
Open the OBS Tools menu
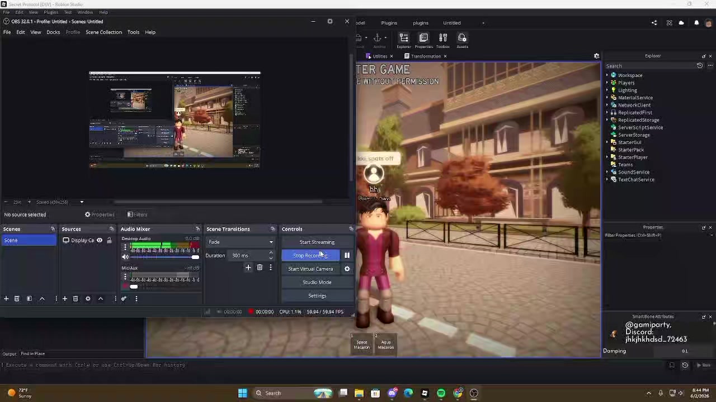coord(133,32)
